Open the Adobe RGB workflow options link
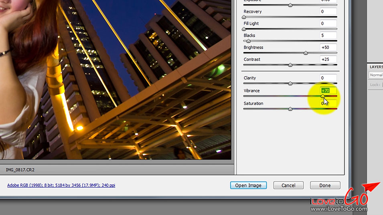Screen dimensions: 383x215 61,185
